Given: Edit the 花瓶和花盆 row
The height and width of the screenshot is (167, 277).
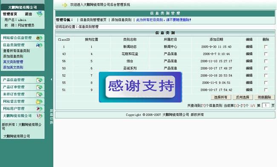Looking at the screenshot, I should click(x=249, y=54).
